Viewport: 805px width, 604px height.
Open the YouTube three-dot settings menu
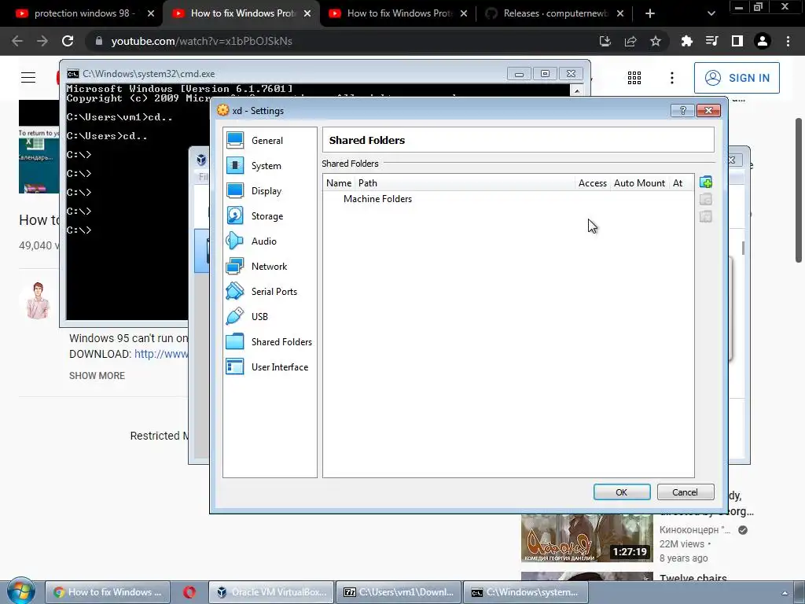click(672, 78)
